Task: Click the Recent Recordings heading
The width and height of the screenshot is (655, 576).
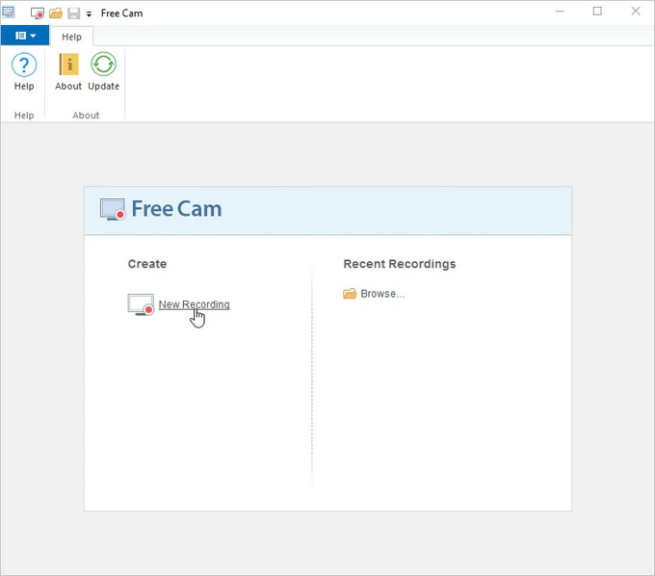Action: 399,264
